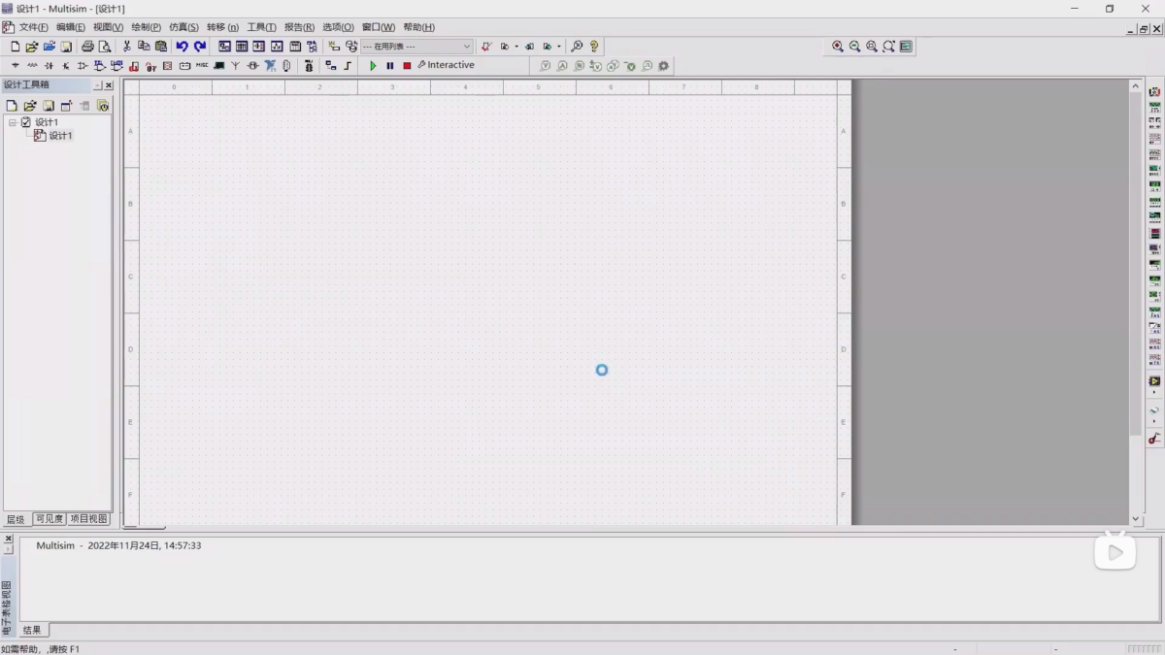Close the spreadsheet view panel
The image size is (1165, 655).
pos(8,538)
